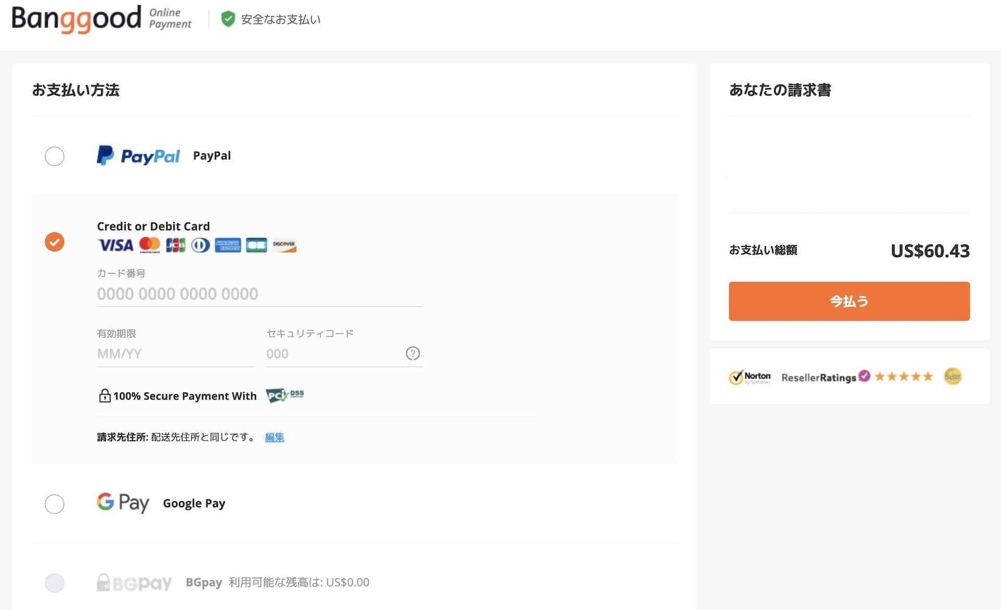Click the 'お支払い方法' heading
This screenshot has width=1001, height=610.
pyautogui.click(x=76, y=90)
